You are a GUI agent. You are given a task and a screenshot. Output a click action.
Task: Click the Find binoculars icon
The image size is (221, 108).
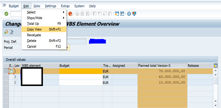tap(83, 14)
